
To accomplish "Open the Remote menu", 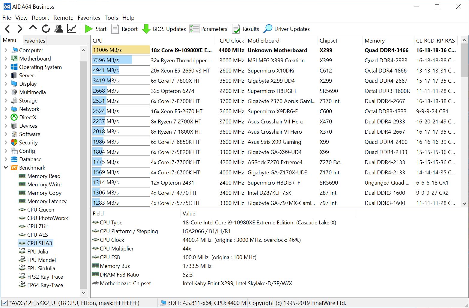I will click(x=63, y=18).
